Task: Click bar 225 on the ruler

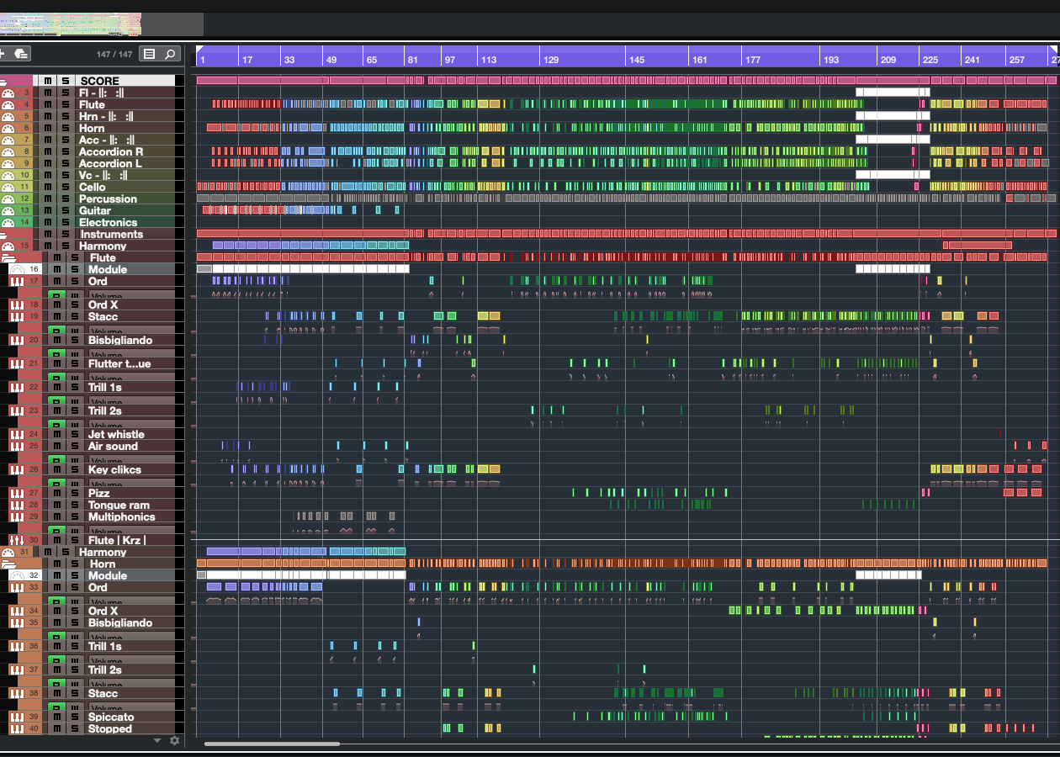Action: click(x=930, y=60)
